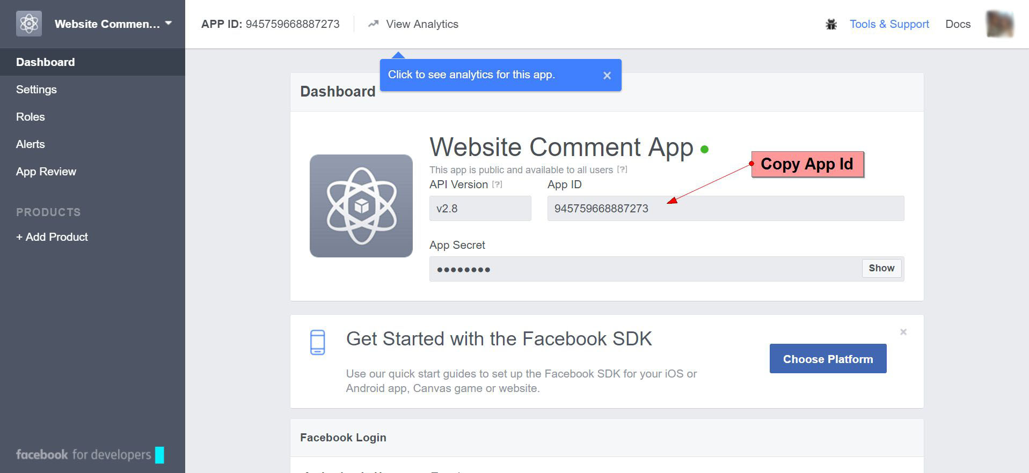1029x473 pixels.
Task: Open Tools & Support
Action: [x=889, y=24]
